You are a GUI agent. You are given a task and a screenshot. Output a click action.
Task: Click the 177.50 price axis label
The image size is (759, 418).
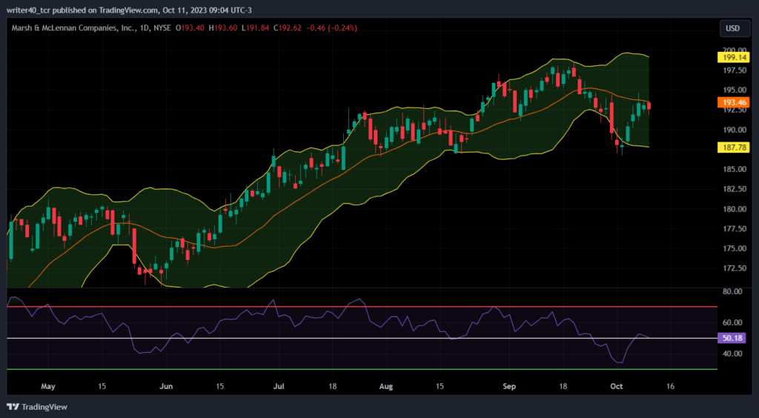(733, 229)
